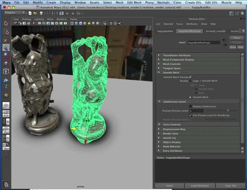Switch to happyBuddha tab
Screen dimensions: 247x190
click(x=165, y=31)
